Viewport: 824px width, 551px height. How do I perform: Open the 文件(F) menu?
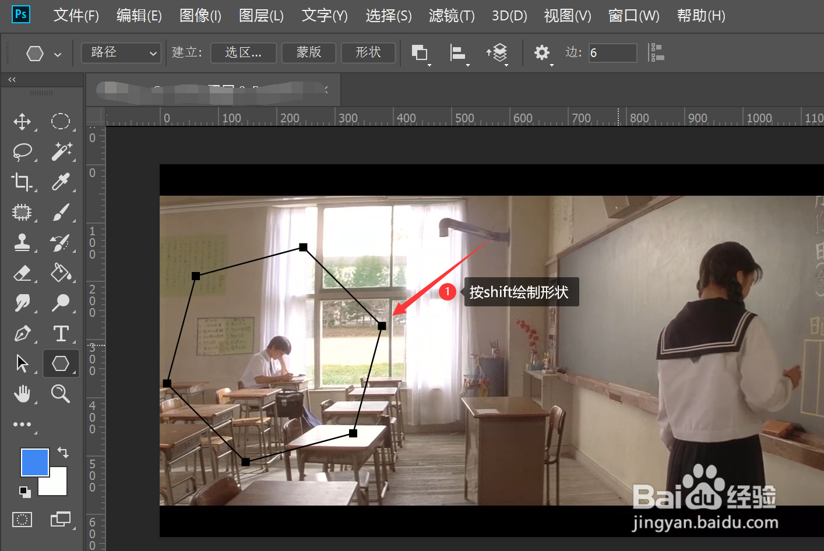(x=76, y=16)
